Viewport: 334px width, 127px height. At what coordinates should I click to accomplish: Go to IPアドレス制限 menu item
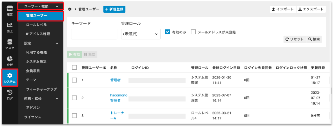(38, 34)
